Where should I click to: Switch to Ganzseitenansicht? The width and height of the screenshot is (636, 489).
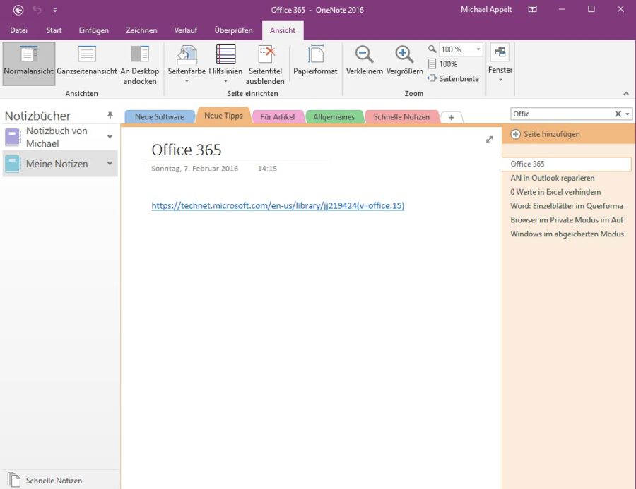pos(87,64)
